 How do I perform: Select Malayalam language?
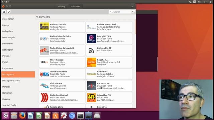(x=18, y=31)
